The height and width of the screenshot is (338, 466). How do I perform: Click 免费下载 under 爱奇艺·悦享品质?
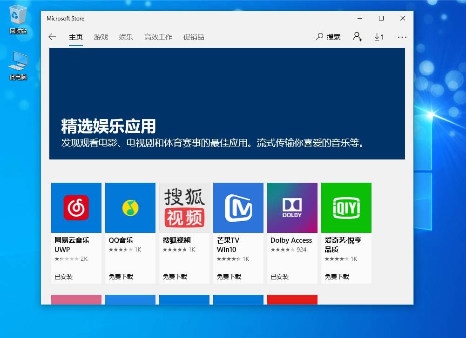(x=337, y=277)
